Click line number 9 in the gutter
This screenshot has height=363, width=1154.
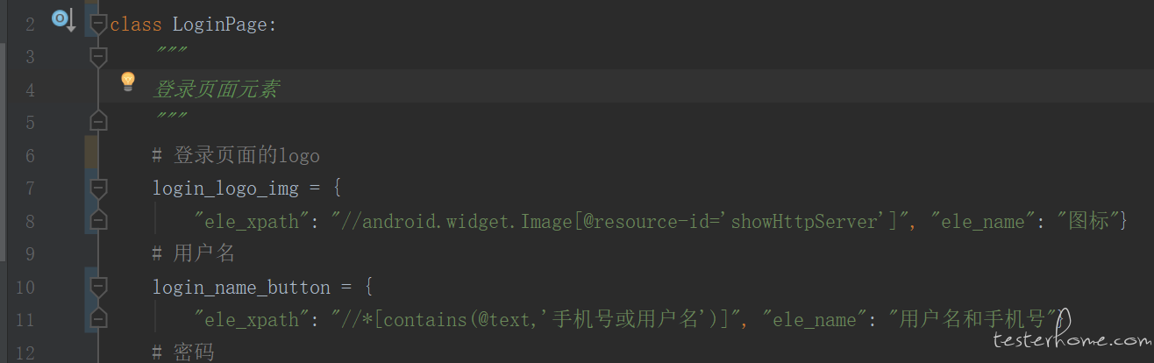click(x=31, y=254)
